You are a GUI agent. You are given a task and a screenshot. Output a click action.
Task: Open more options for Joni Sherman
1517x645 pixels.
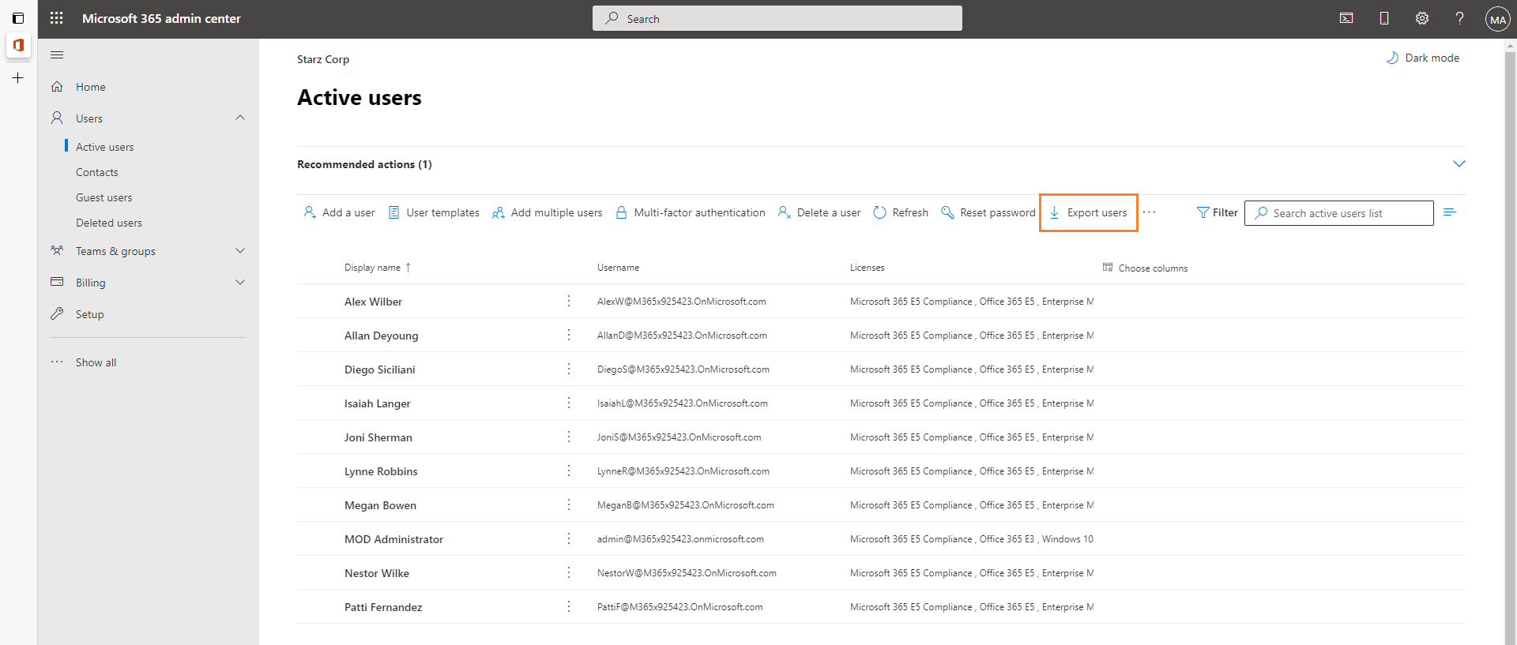[569, 437]
